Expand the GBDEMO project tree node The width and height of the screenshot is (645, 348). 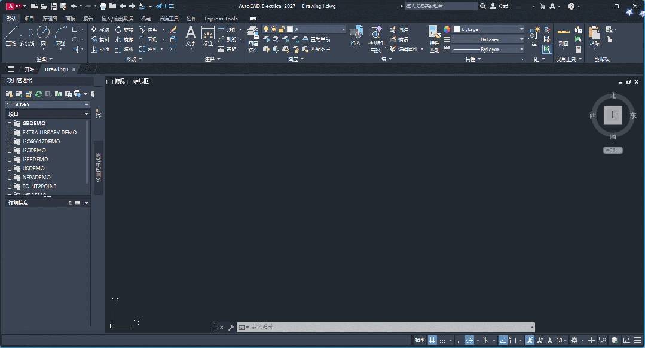(10, 124)
